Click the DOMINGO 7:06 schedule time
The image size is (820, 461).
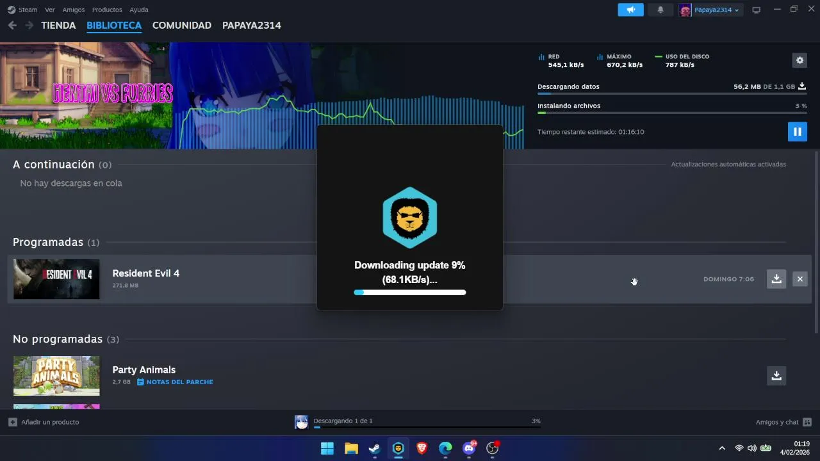(x=728, y=279)
